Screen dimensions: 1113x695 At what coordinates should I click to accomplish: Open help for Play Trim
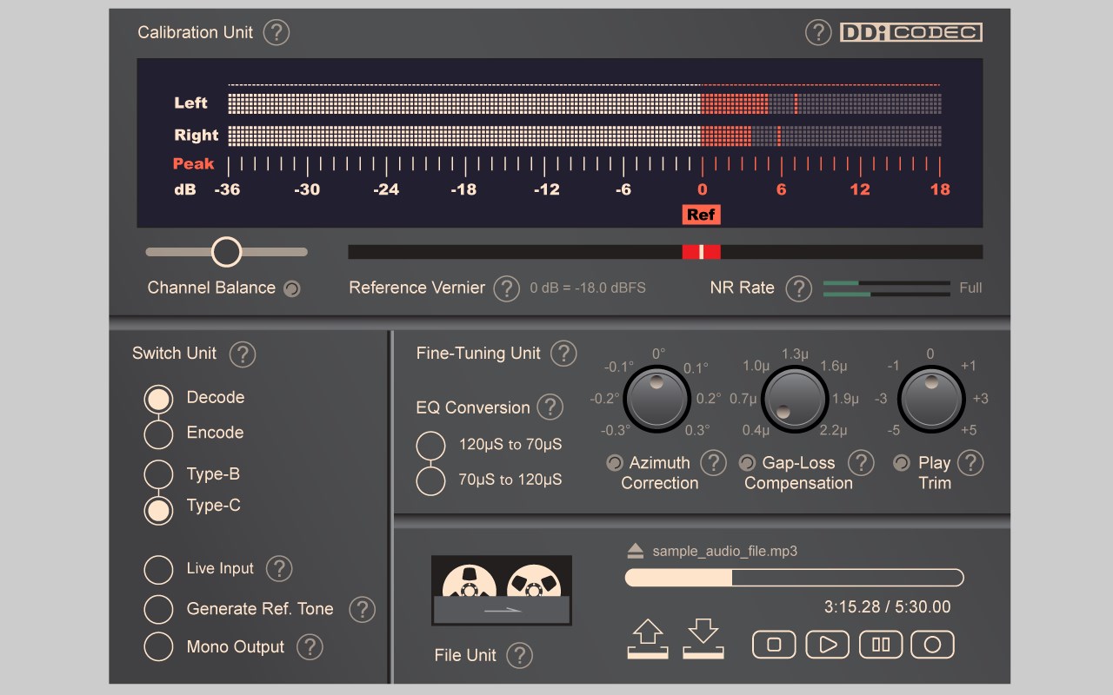(x=970, y=463)
